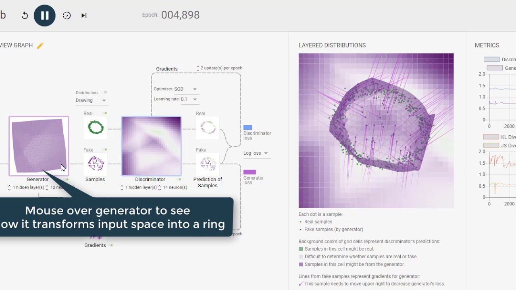516x290 pixels.
Task: Click the reset model icon
Action: (x=25, y=15)
